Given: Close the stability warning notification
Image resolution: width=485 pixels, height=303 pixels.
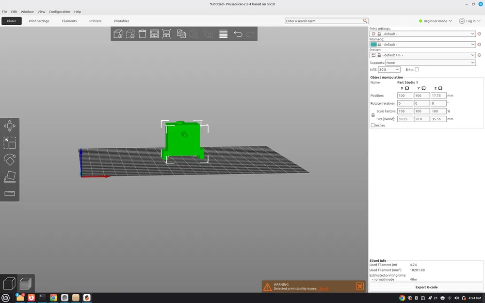Looking at the screenshot, I should point(360,287).
